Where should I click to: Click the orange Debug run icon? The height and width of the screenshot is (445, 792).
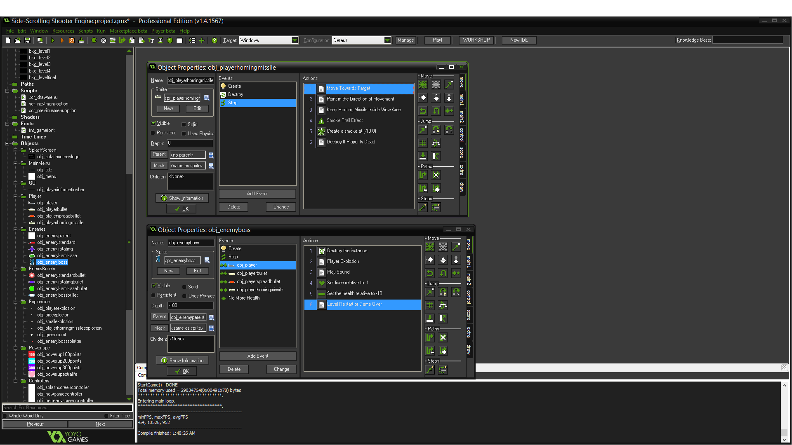(62, 40)
